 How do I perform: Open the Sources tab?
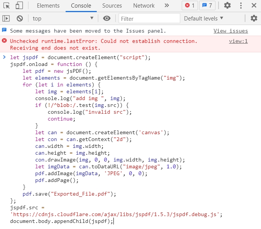pyautogui.click(x=112, y=6)
